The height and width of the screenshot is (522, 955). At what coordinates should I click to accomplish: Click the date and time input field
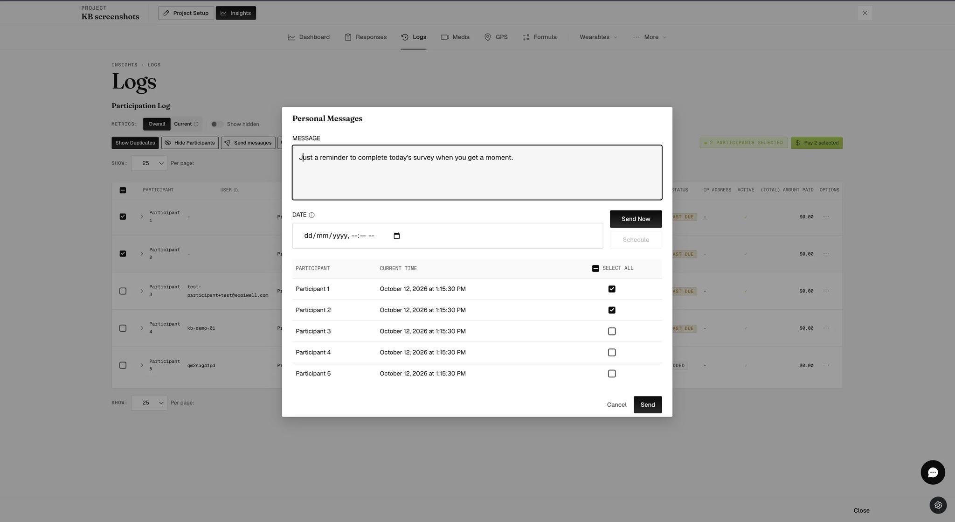click(x=448, y=236)
